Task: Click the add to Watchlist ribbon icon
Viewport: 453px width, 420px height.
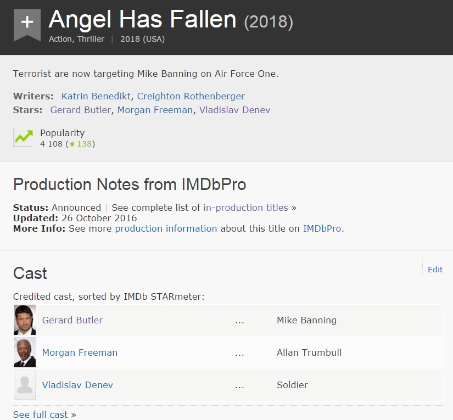Action: [x=27, y=24]
